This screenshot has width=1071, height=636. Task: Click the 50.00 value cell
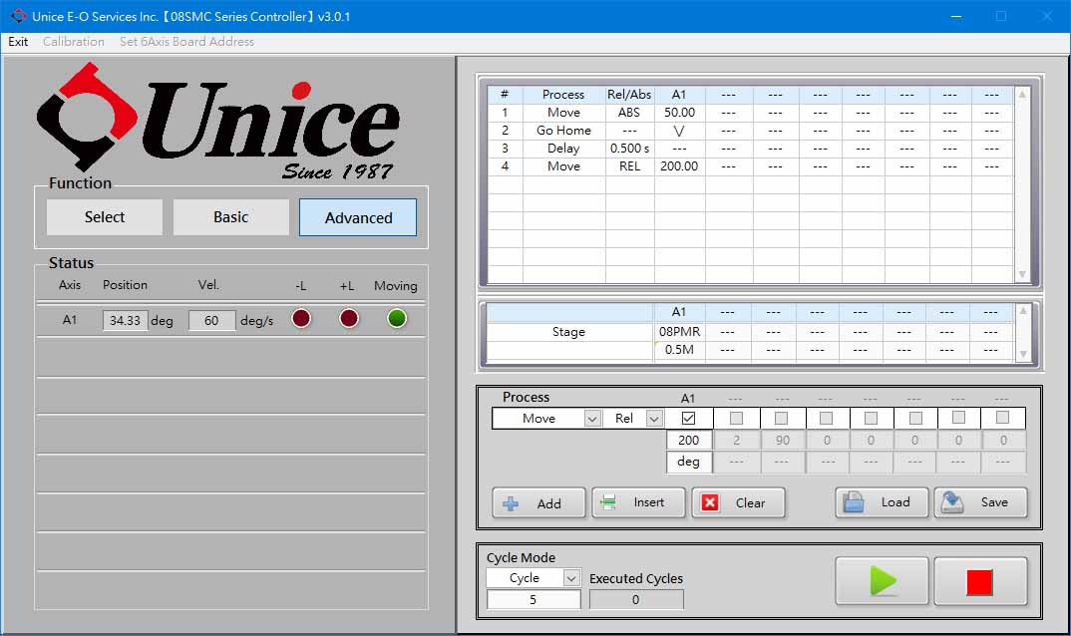(679, 112)
